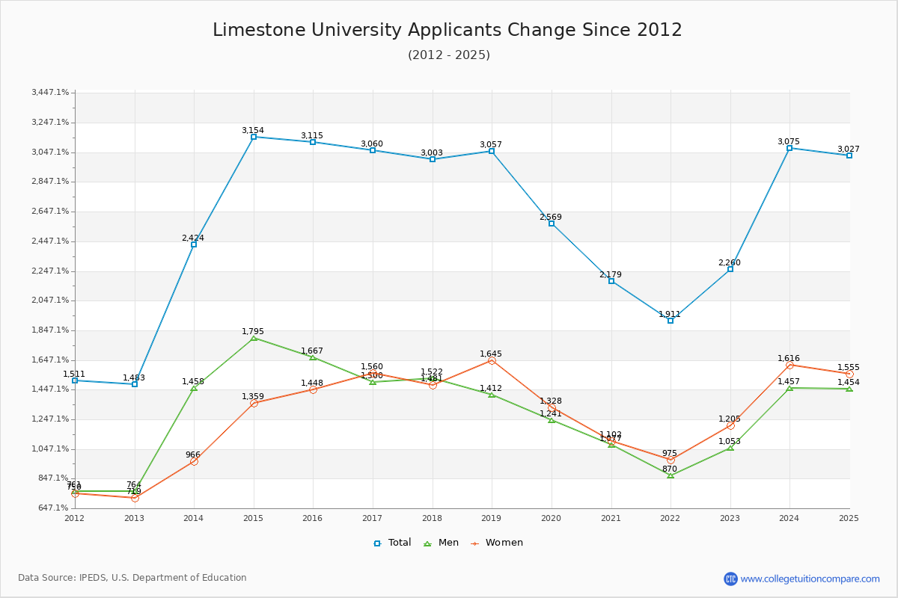Click the CTC logo icon
This screenshot has height=598, width=898.
tap(730, 579)
